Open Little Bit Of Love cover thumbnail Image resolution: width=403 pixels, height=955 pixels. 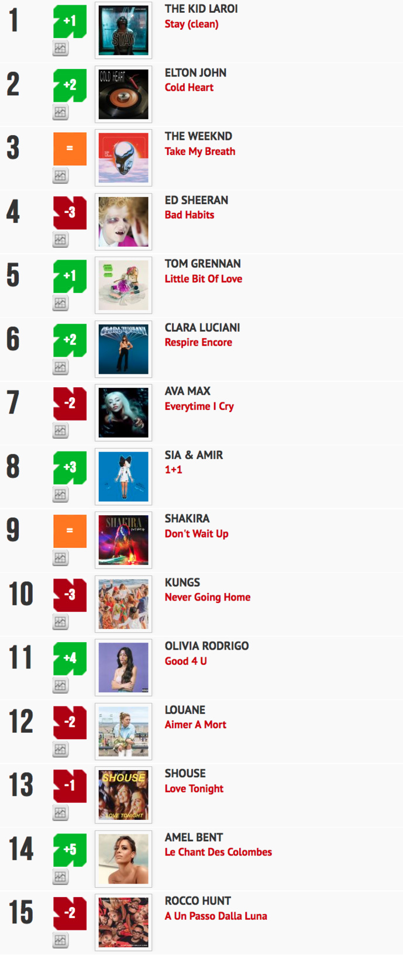123,285
